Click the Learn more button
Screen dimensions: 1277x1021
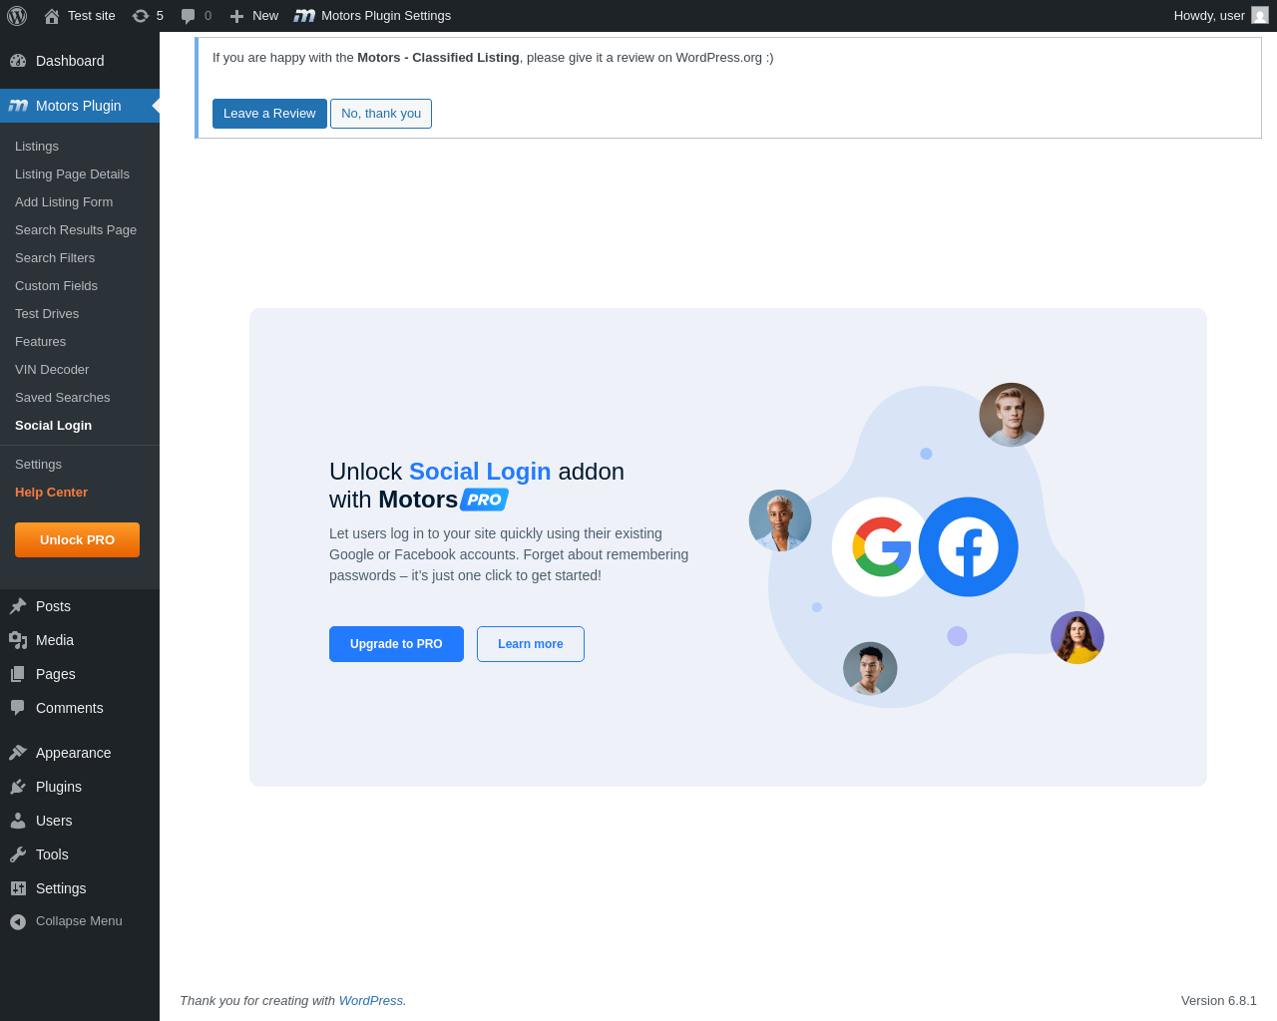[531, 644]
